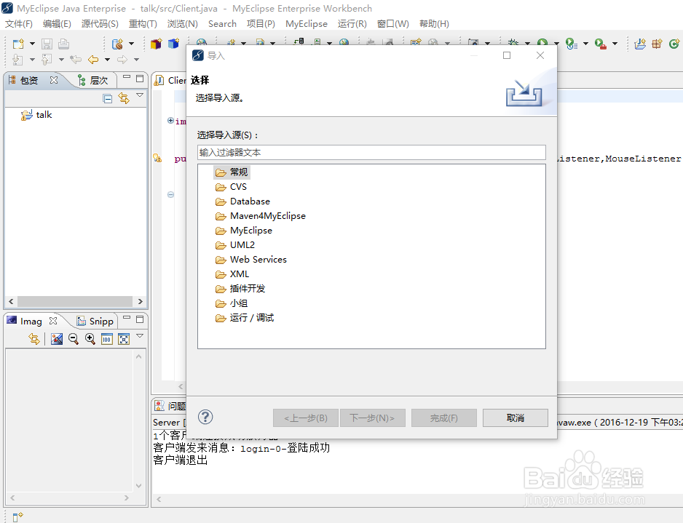This screenshot has width=683, height=523.
Task: Open the 文件(F) menu
Action: point(19,24)
